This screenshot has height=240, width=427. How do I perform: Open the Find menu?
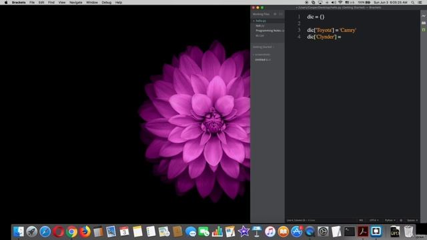pyautogui.click(x=51, y=3)
